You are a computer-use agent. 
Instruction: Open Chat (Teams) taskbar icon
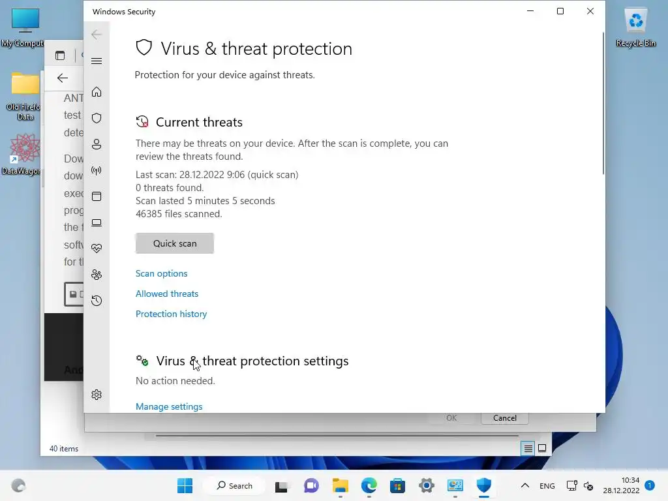click(x=311, y=485)
